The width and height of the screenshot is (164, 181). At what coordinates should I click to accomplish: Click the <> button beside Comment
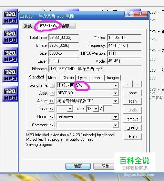click(52, 125)
